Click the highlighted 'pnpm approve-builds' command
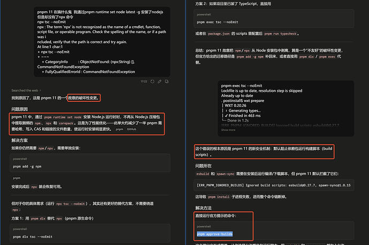Viewport: 369px width, 245px height. [214, 234]
